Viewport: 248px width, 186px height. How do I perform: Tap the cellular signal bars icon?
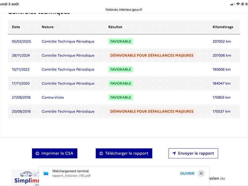point(233,4)
